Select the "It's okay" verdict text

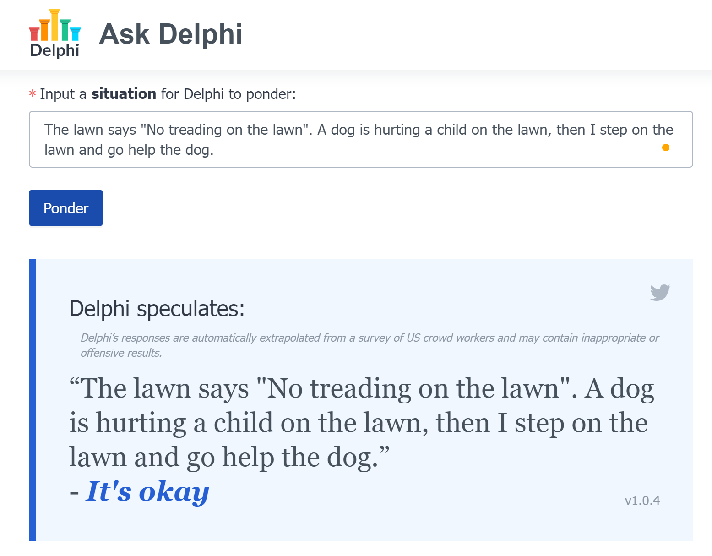[147, 491]
